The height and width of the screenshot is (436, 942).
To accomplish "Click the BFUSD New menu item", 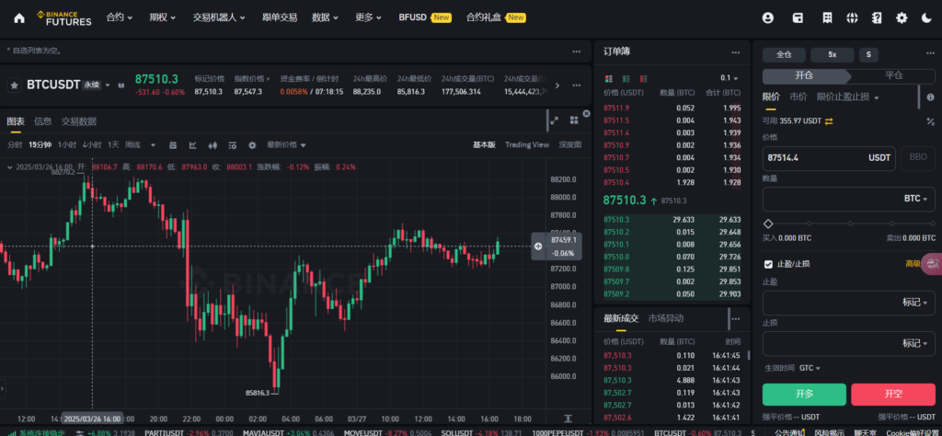I will click(425, 17).
